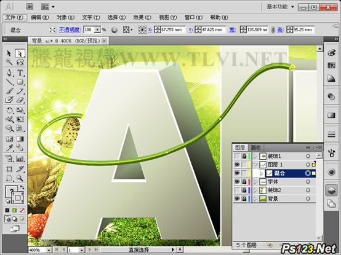Select the Magic Wand tool

coord(9,63)
